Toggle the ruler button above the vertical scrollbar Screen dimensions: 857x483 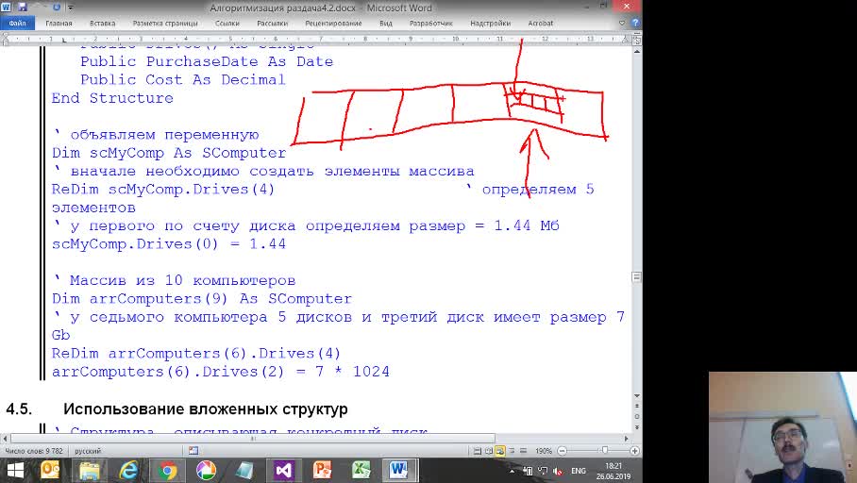[x=637, y=40]
